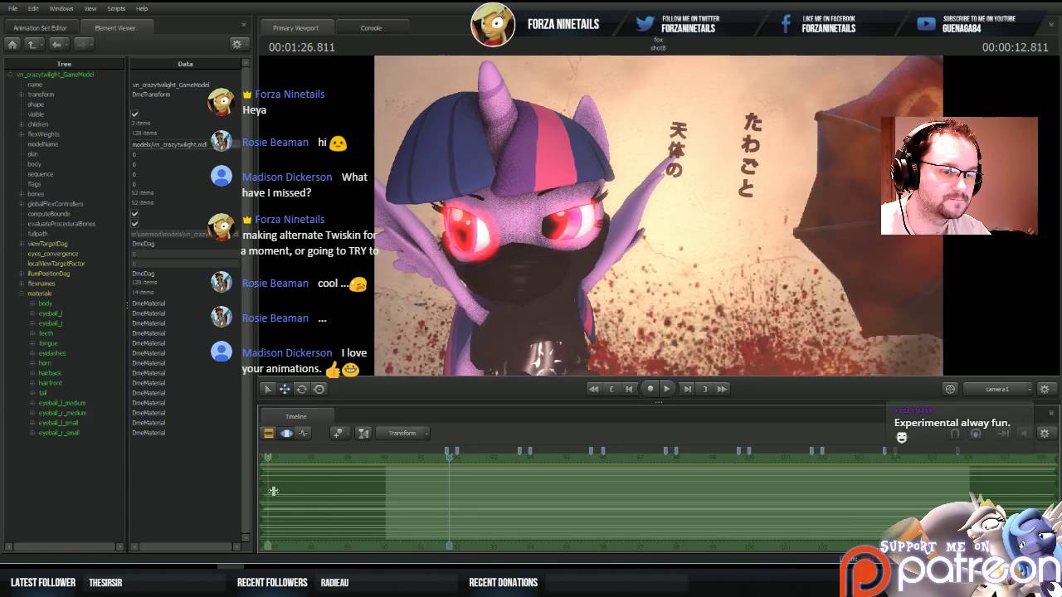Image resolution: width=1062 pixels, height=597 pixels.
Task: Toggle the computeBounds checkbox
Action: pyautogui.click(x=135, y=214)
